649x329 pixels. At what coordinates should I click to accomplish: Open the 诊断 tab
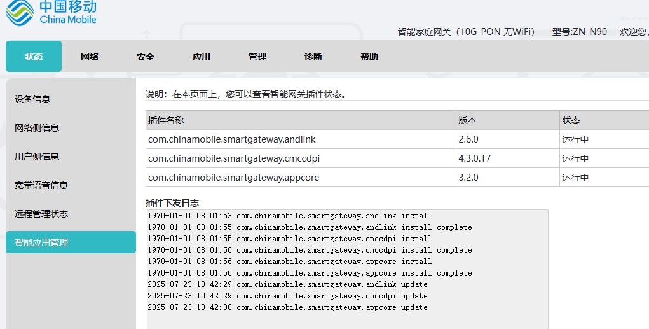coord(313,57)
